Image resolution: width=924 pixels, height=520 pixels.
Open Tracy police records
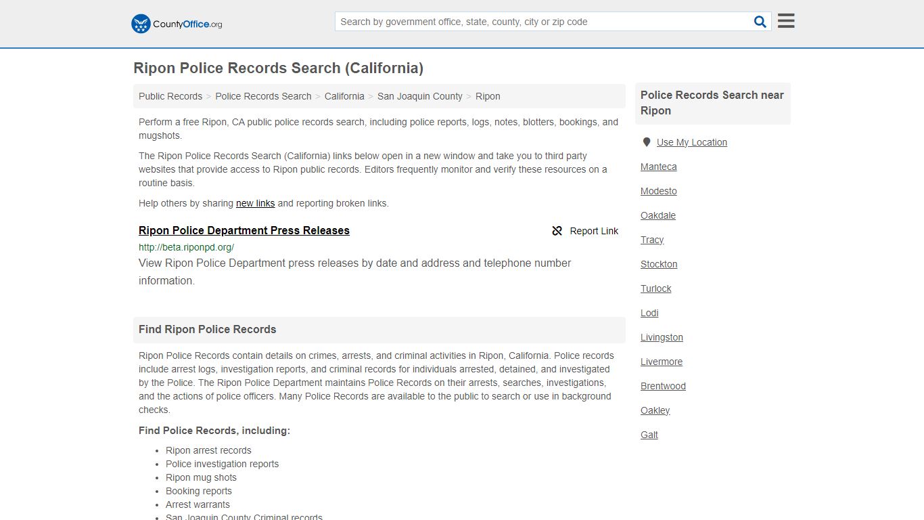pos(652,240)
